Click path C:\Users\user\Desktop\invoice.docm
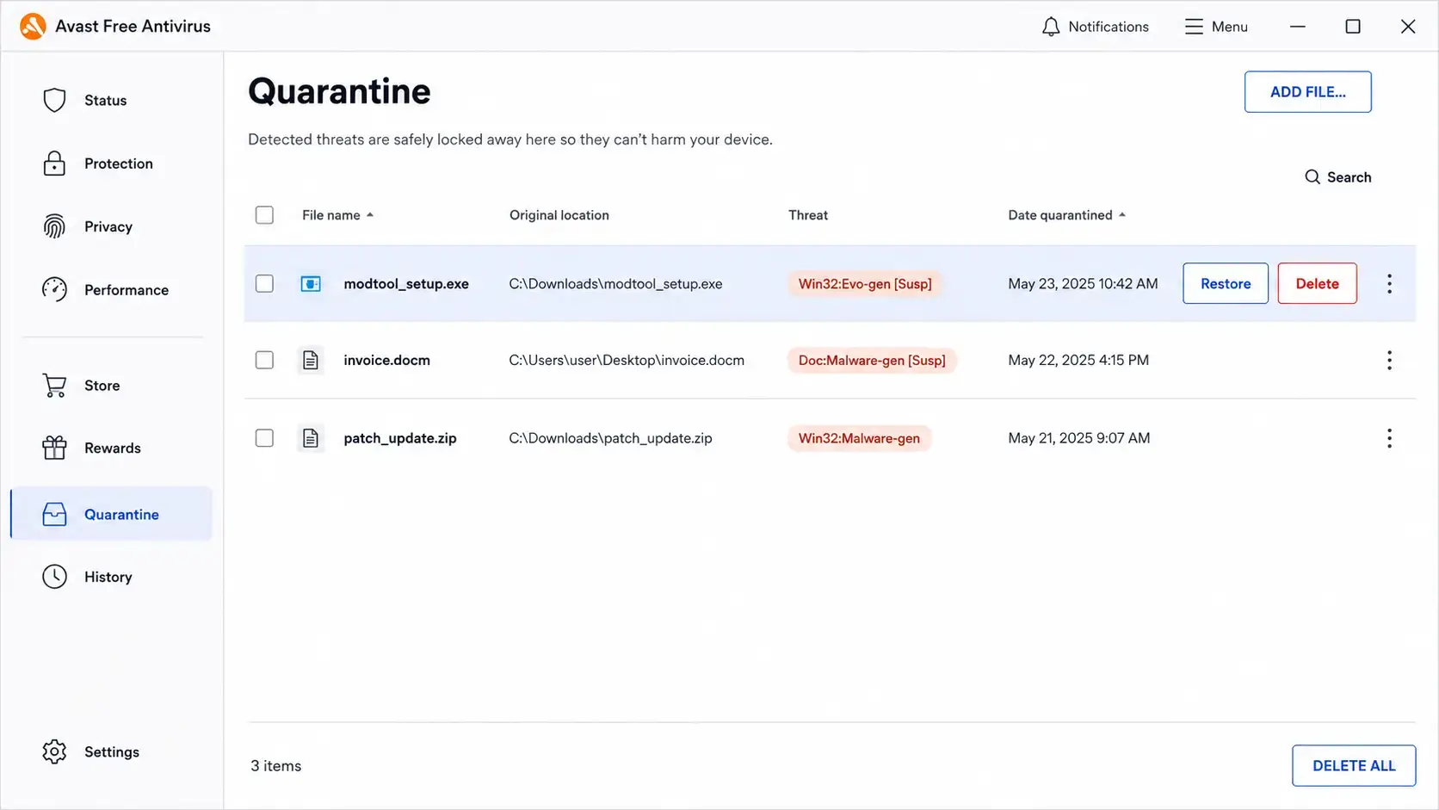The width and height of the screenshot is (1439, 810). coord(627,360)
